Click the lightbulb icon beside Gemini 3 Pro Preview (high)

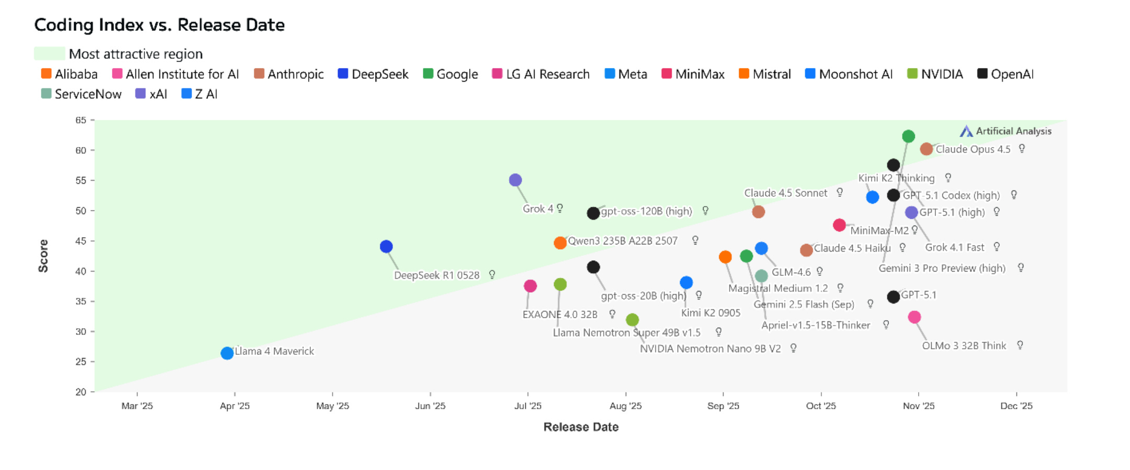1021,268
